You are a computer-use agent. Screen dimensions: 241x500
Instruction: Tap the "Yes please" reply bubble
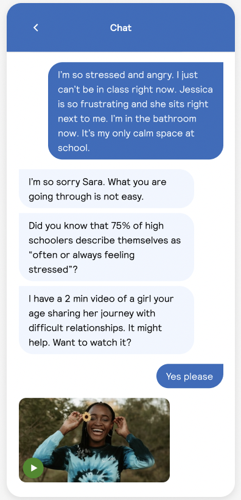190,377
